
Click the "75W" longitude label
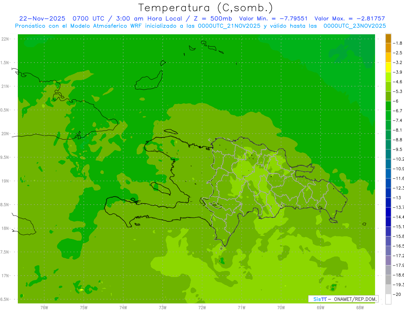[x=83, y=307]
